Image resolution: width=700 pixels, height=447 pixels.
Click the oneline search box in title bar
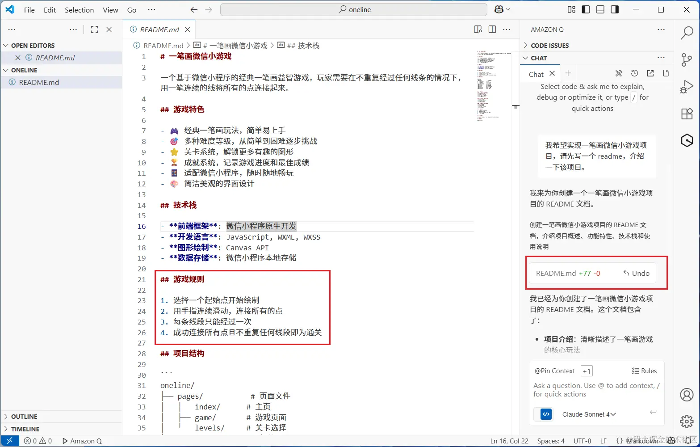(x=354, y=9)
